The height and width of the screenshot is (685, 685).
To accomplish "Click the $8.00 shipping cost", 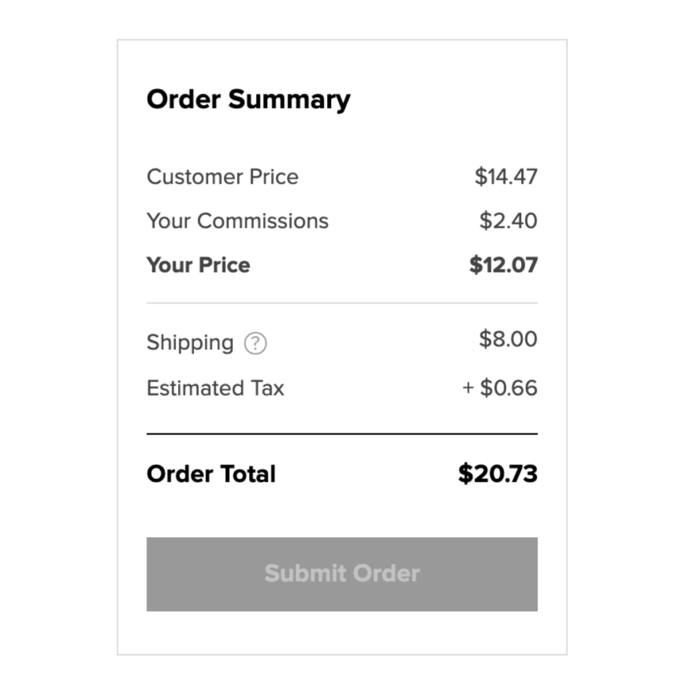I will 508,339.
